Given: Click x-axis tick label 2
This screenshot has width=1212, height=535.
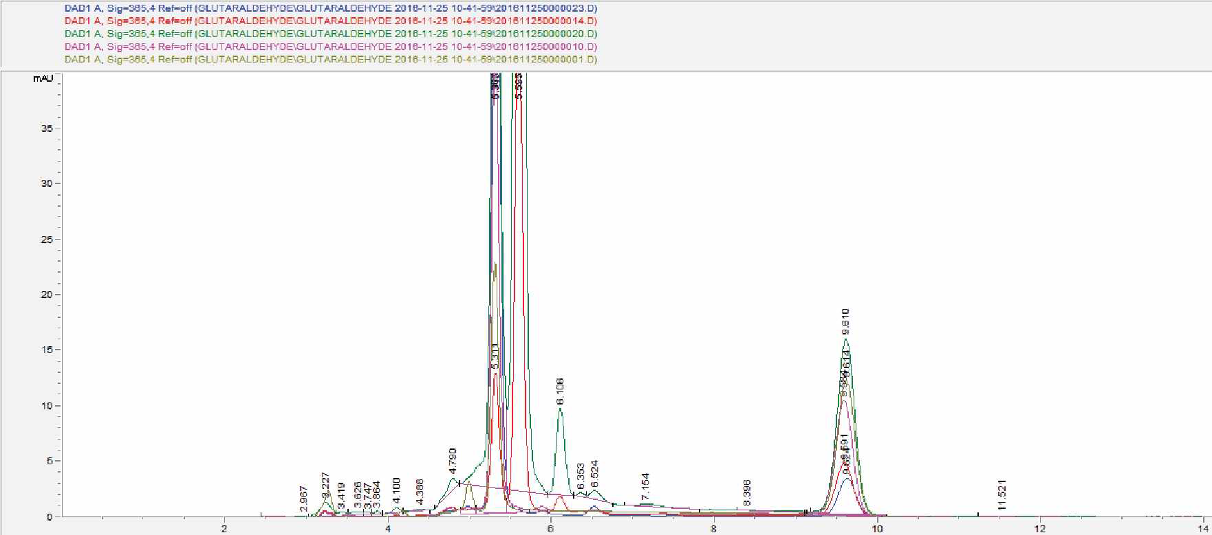Looking at the screenshot, I should click(224, 528).
